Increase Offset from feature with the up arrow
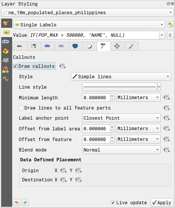The image size is (175, 208). pyautogui.click(x=112, y=137)
